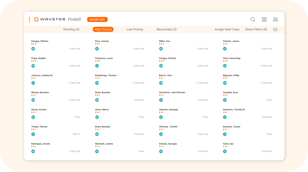Viewport: 308px width, 172px height.
Task: Click the SD avatar for Dungey, Shirline
Action: [33, 49]
